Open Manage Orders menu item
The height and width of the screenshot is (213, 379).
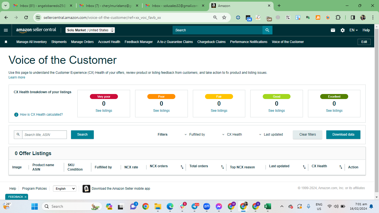pyautogui.click(x=82, y=42)
